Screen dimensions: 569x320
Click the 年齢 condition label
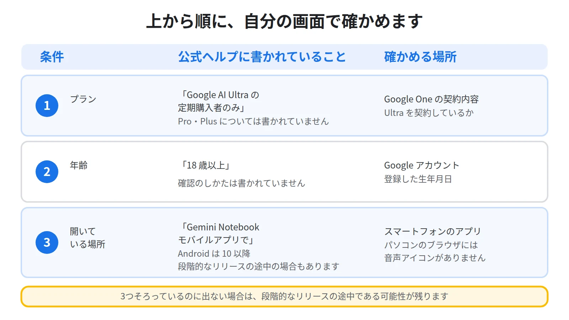pyautogui.click(x=79, y=165)
